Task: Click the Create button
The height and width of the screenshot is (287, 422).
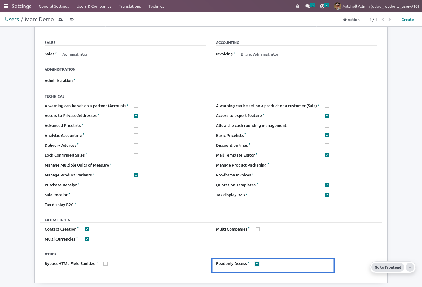Action: point(407,20)
